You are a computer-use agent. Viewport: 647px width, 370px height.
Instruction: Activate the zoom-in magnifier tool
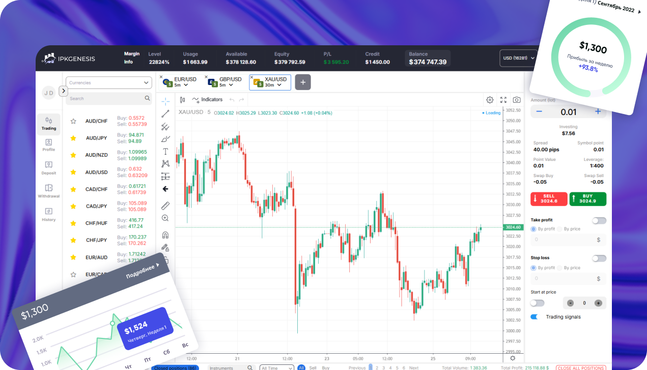point(165,218)
